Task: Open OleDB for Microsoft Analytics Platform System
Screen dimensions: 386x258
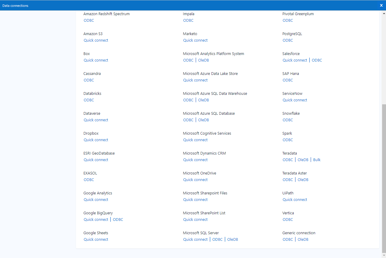Action: pos(203,60)
